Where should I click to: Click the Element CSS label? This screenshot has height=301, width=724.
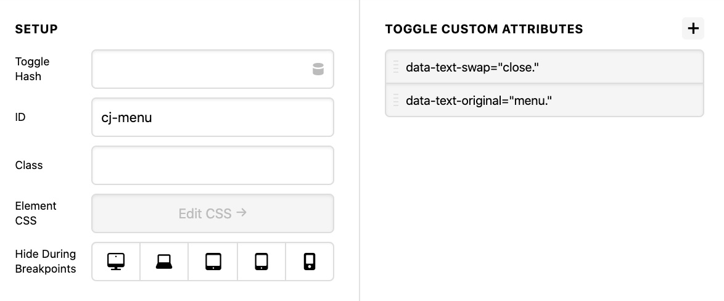(x=36, y=213)
